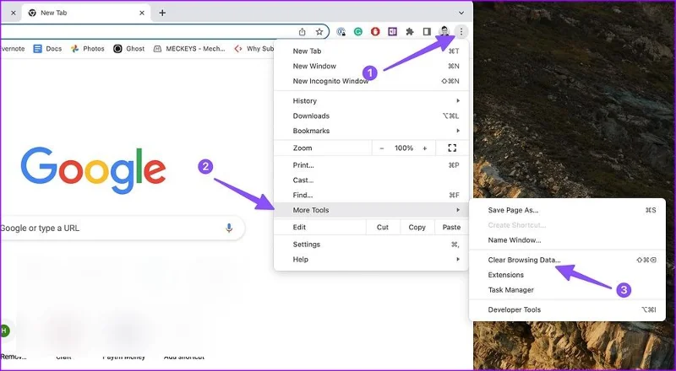Click the purple OneNote extension icon
Screen dimensions: 676x371
tap(392, 31)
